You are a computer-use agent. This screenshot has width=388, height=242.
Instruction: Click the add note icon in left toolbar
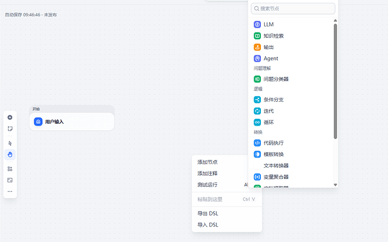(x=10, y=129)
